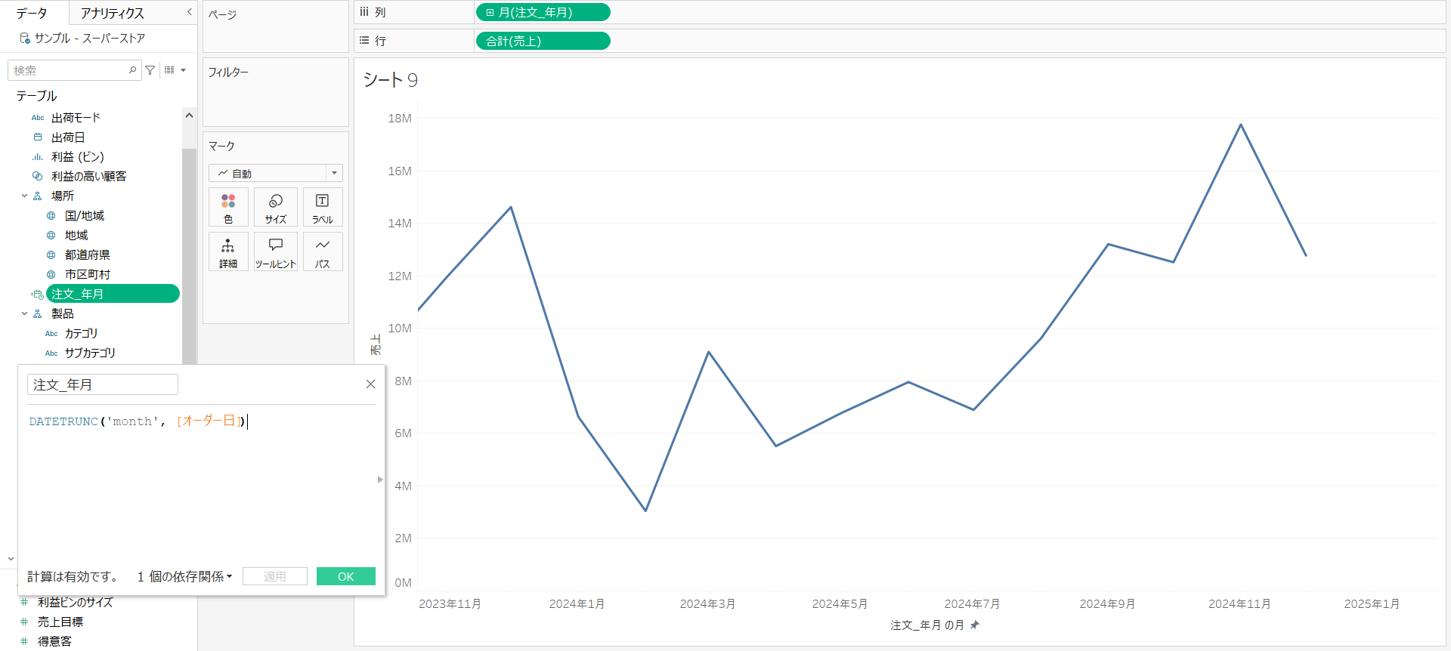Click the rows shelf icon next to 行
This screenshot has height=651, width=1451.
(364, 41)
